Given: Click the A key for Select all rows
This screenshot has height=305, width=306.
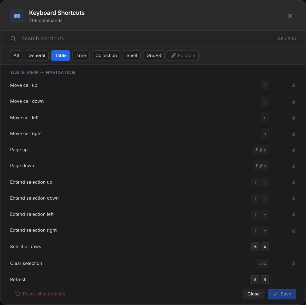Looking at the screenshot, I should [265, 247].
